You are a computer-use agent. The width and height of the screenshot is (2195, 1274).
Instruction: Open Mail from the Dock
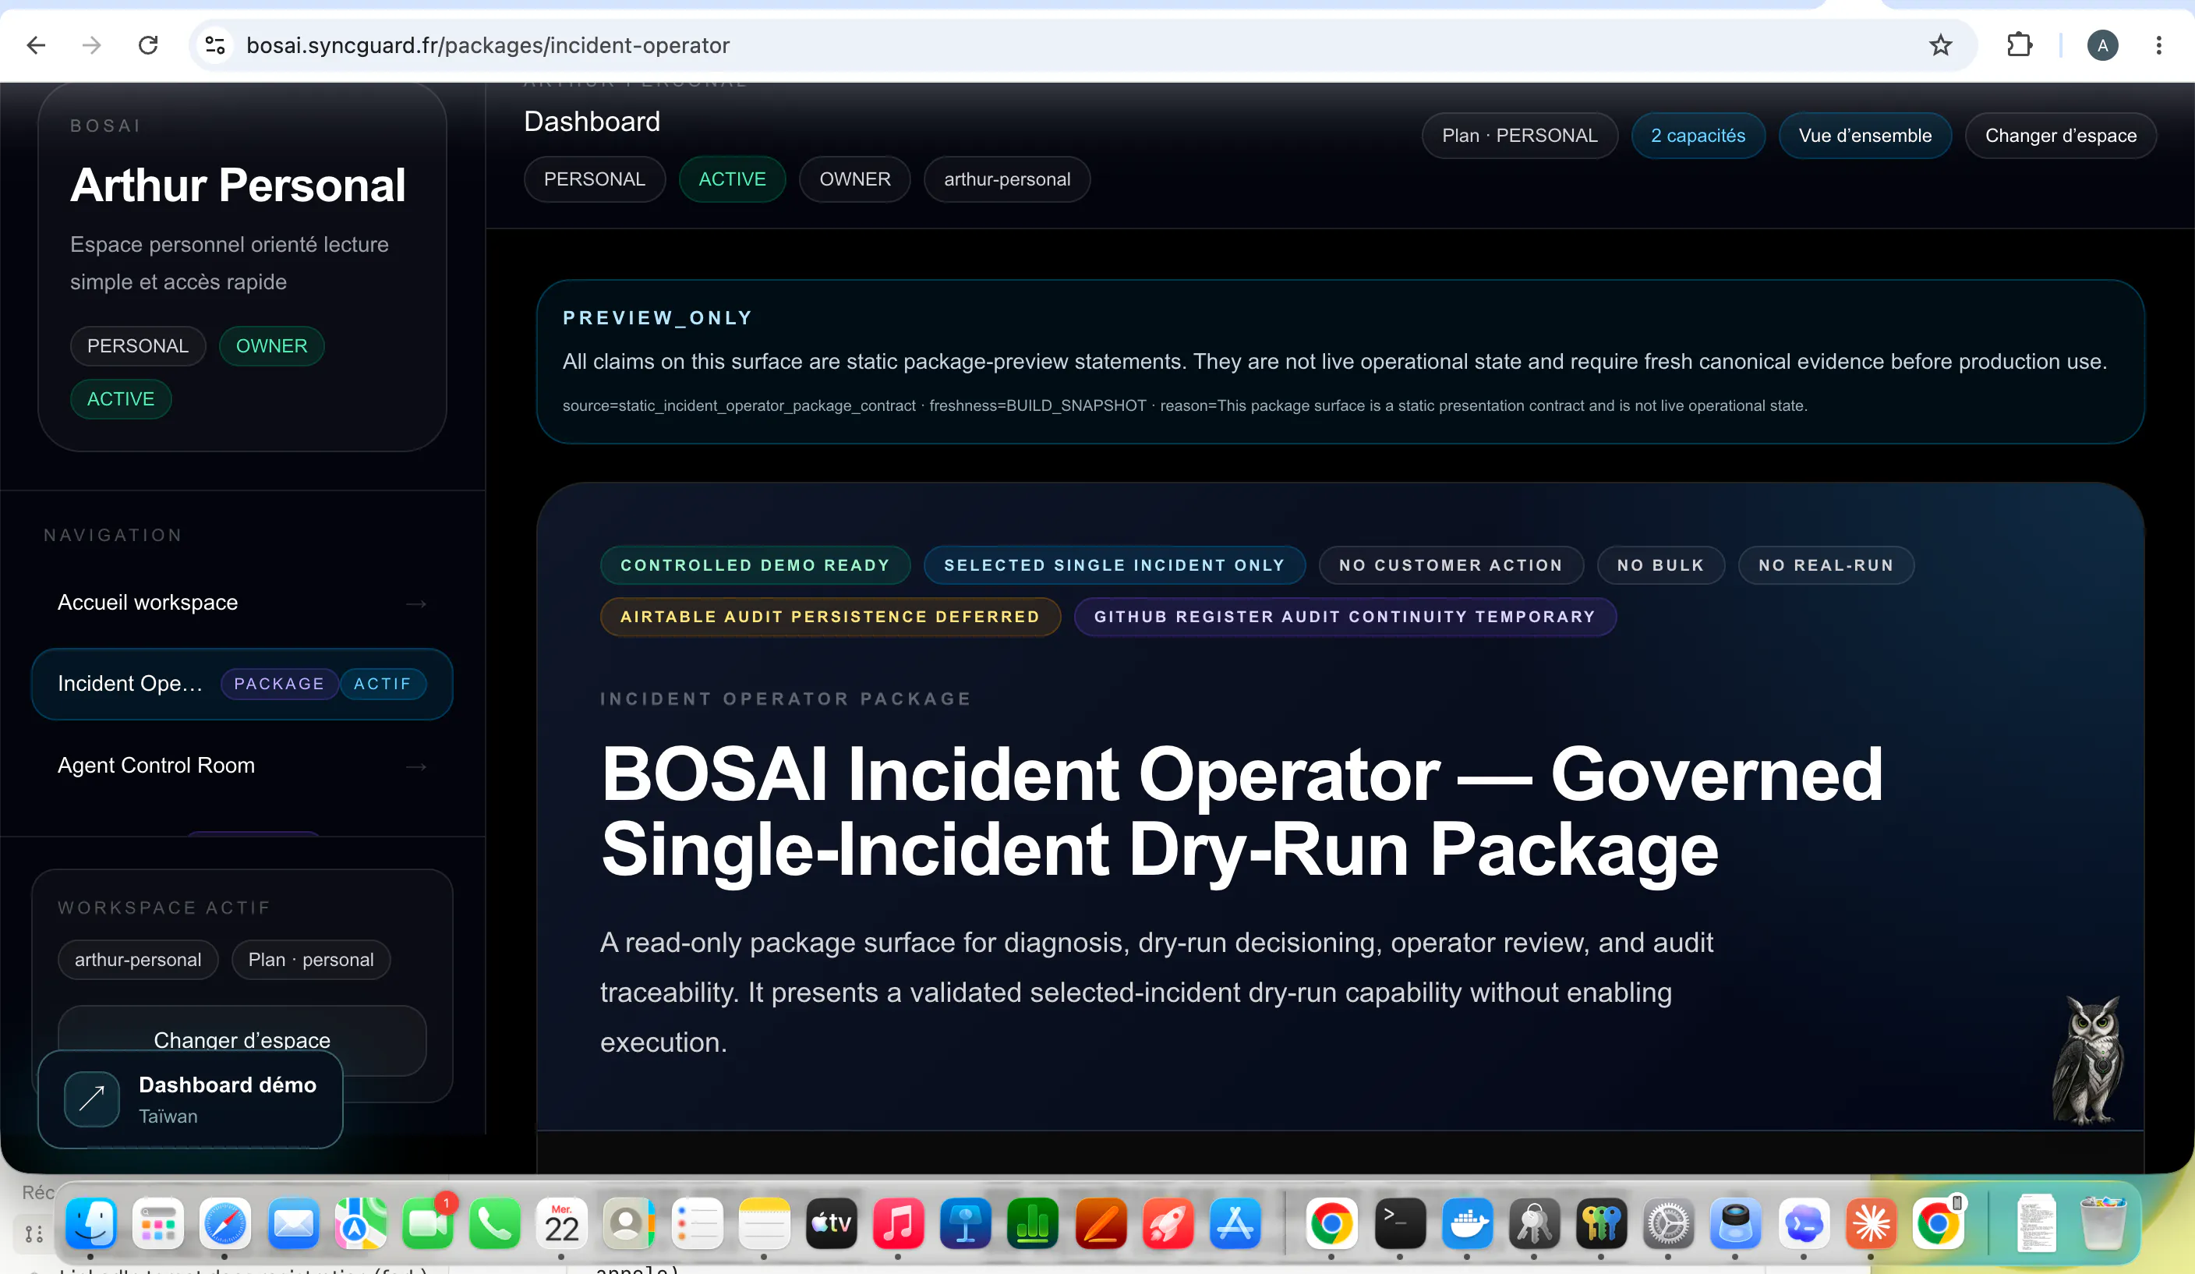click(292, 1223)
